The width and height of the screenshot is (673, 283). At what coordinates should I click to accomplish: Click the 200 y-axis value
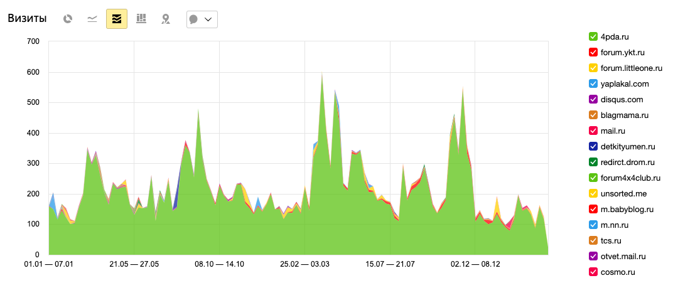tap(34, 194)
